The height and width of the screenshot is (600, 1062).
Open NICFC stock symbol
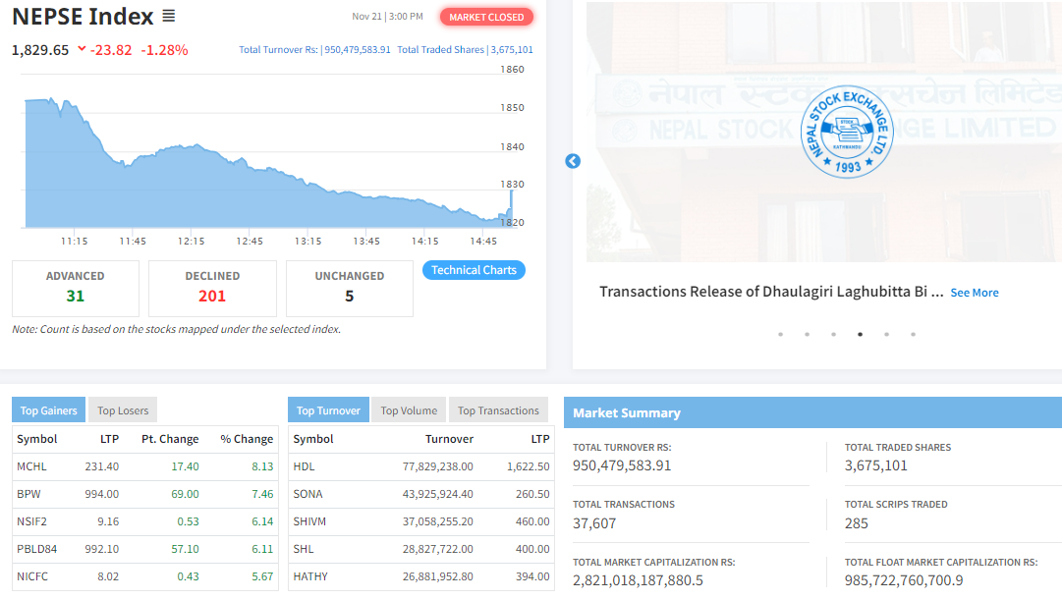tap(32, 577)
